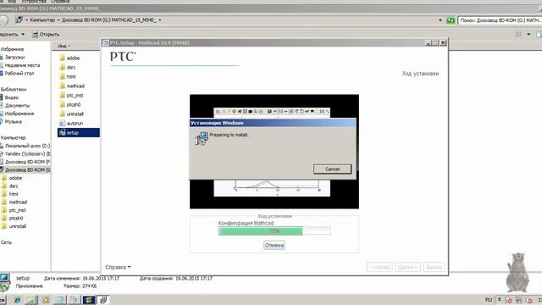The width and height of the screenshot is (542, 305).
Task: Select the autorun file in Explorer list
Action: (x=71, y=123)
